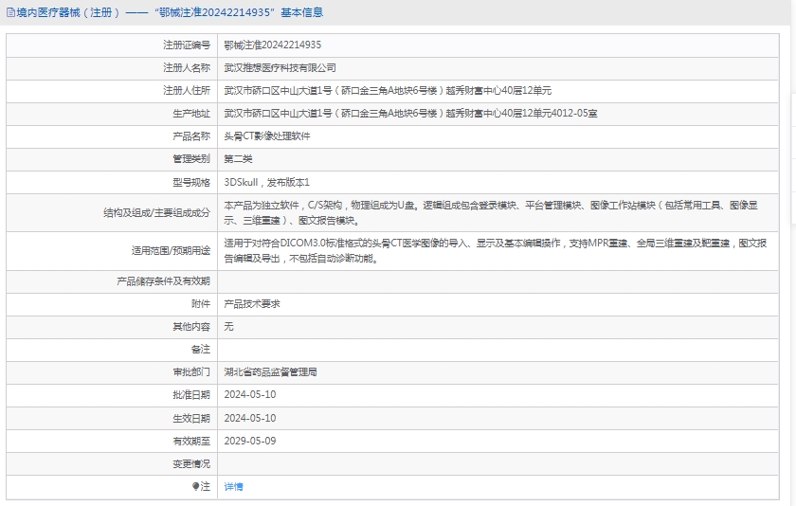This screenshot has height=506, width=796.
Task: Click the 批准日期 date value
Action: (249, 394)
